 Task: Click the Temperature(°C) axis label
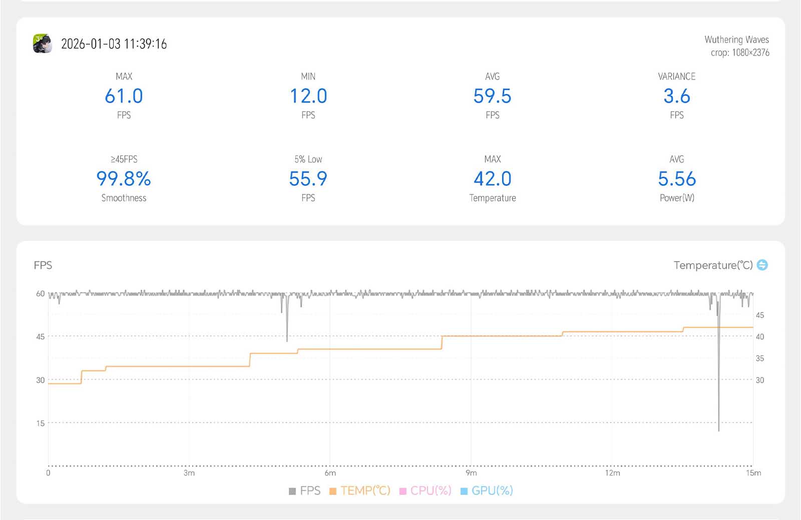coord(713,265)
